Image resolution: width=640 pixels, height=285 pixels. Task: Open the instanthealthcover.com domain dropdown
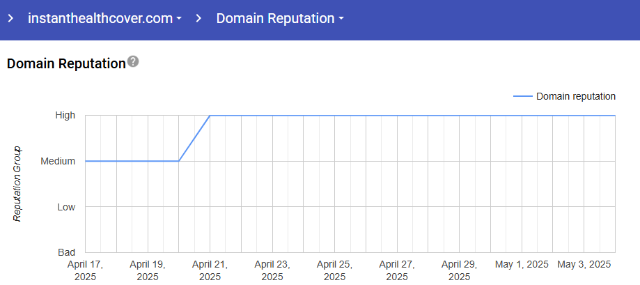[x=104, y=19]
